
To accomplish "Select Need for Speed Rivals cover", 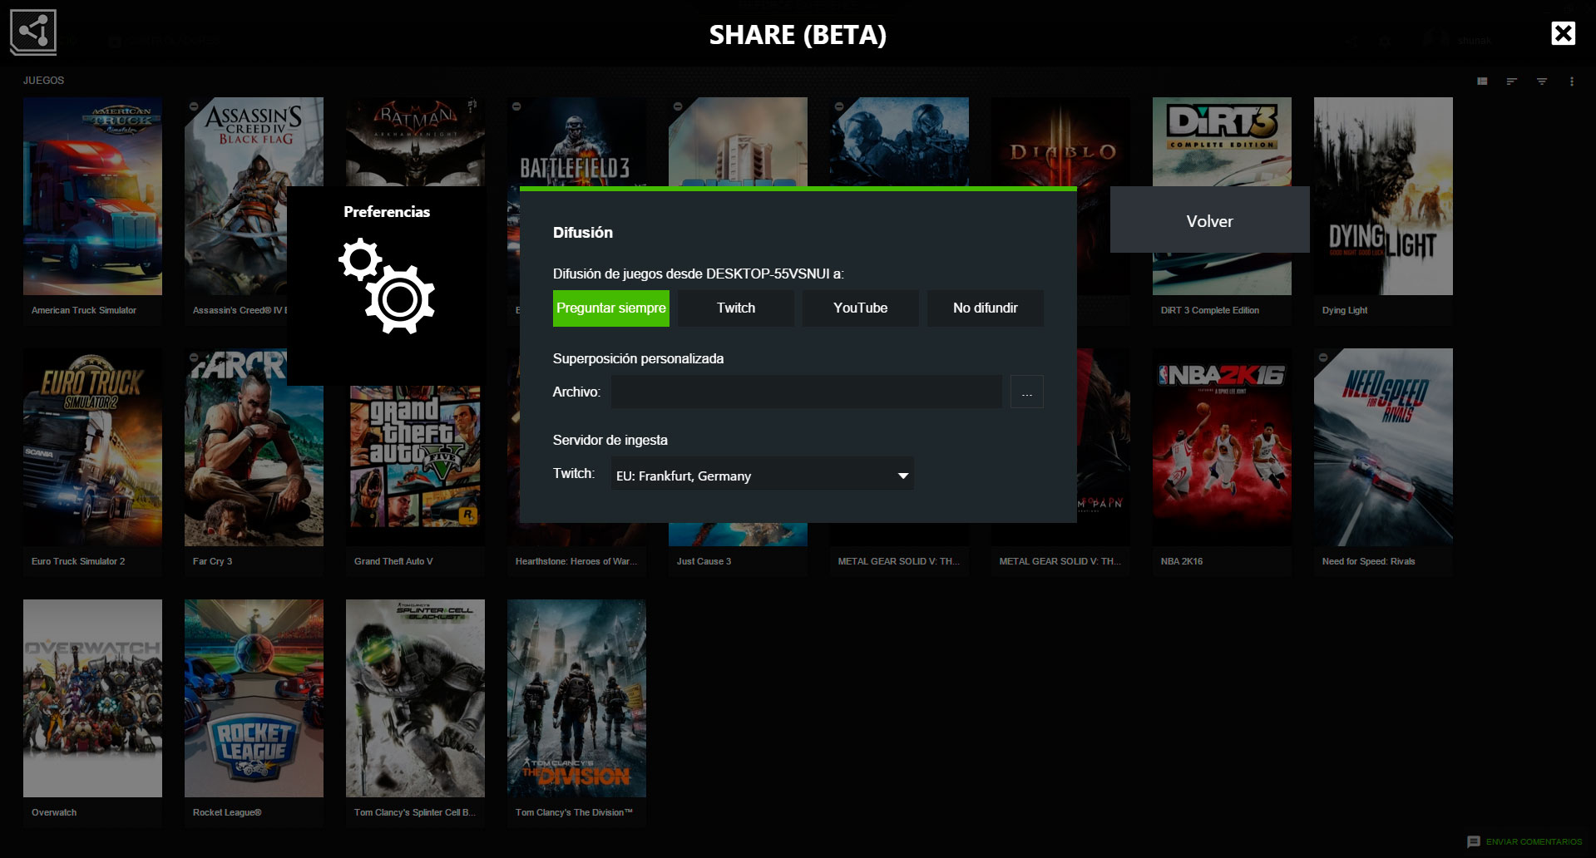I will pos(1383,447).
